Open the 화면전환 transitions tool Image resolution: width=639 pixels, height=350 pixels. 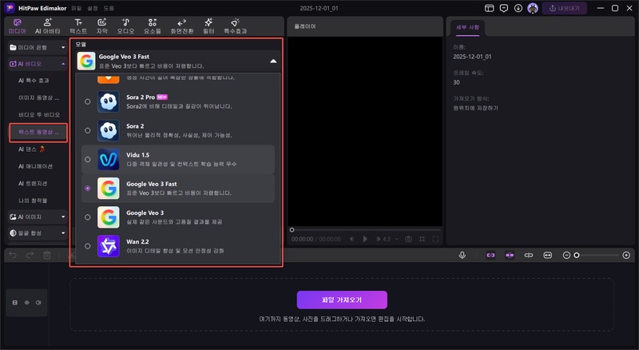182,26
